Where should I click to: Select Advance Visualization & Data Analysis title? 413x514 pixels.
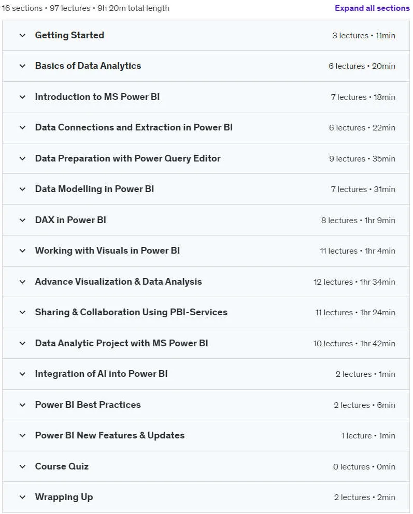point(119,282)
